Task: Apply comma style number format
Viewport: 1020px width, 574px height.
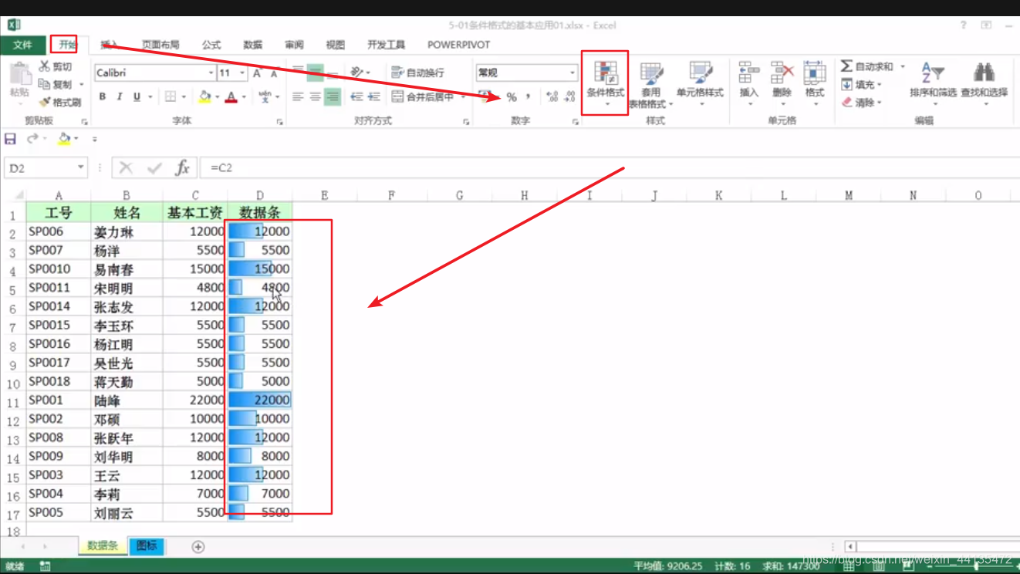Action: tap(528, 97)
